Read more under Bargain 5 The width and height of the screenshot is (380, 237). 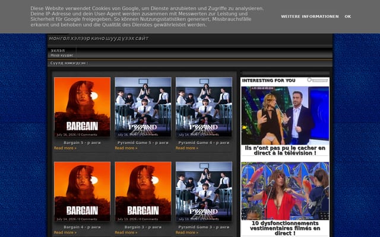pyautogui.click(x=65, y=148)
